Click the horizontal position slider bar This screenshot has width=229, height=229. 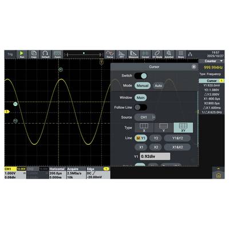84,55
